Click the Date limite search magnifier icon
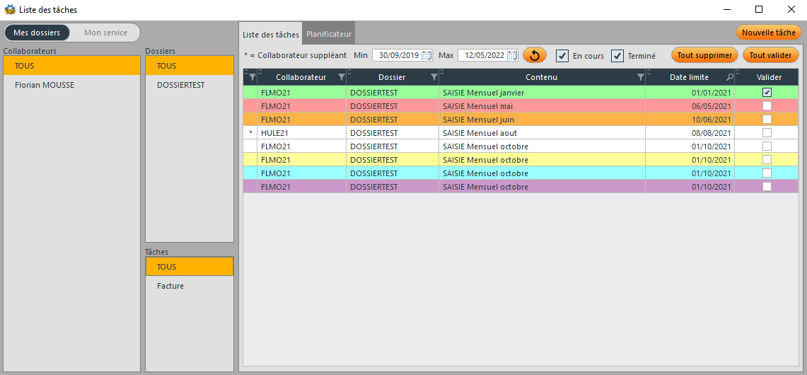The height and width of the screenshot is (375, 807). click(729, 77)
